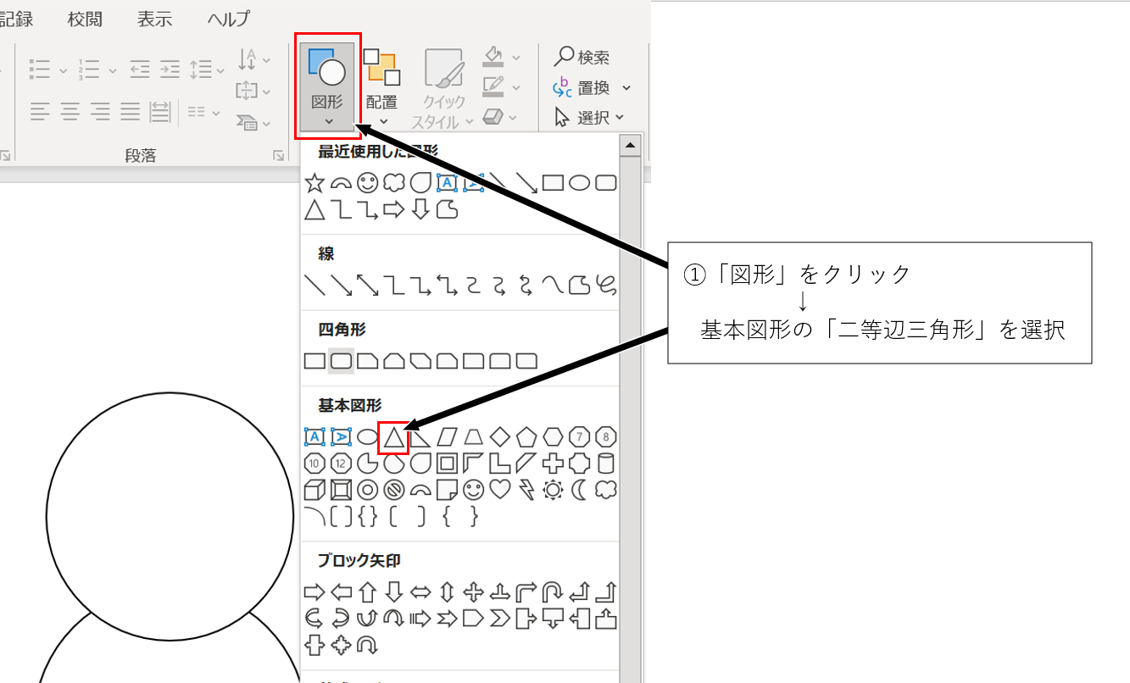Choose the frame basic shape
This screenshot has width=1130, height=683.
[x=447, y=464]
